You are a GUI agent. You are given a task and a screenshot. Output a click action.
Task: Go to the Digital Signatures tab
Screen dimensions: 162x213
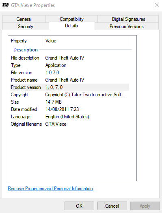pos(128,19)
